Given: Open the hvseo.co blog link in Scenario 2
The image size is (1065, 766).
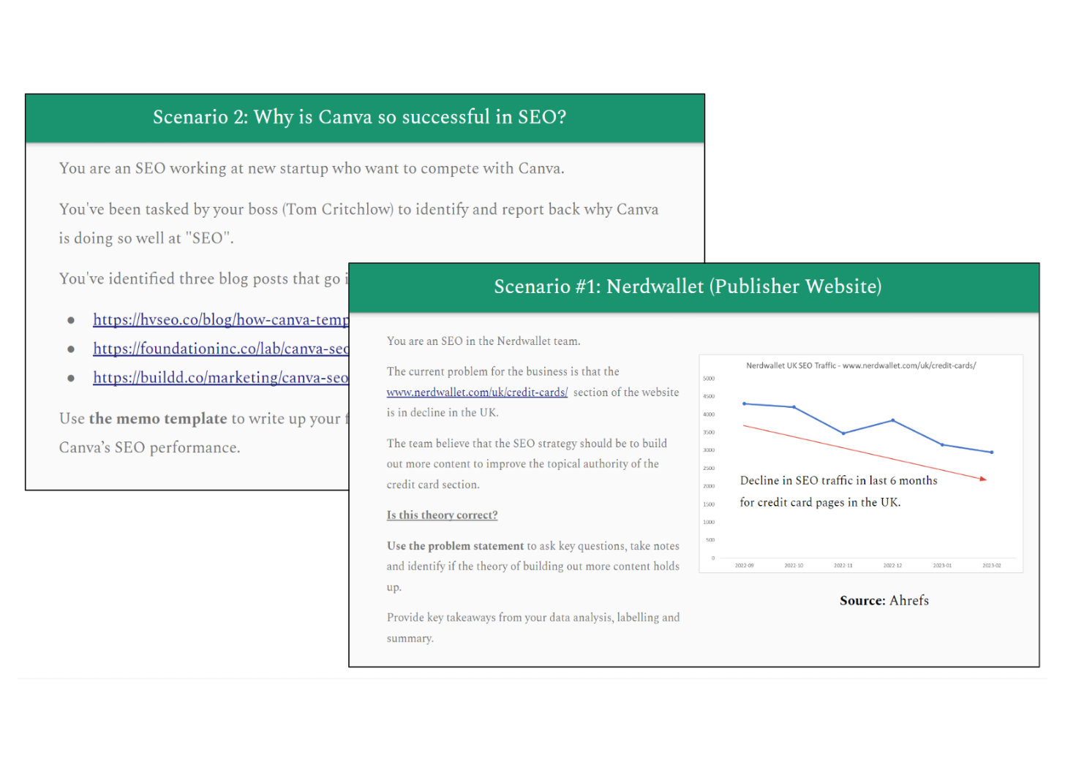Looking at the screenshot, I should pyautogui.click(x=221, y=319).
